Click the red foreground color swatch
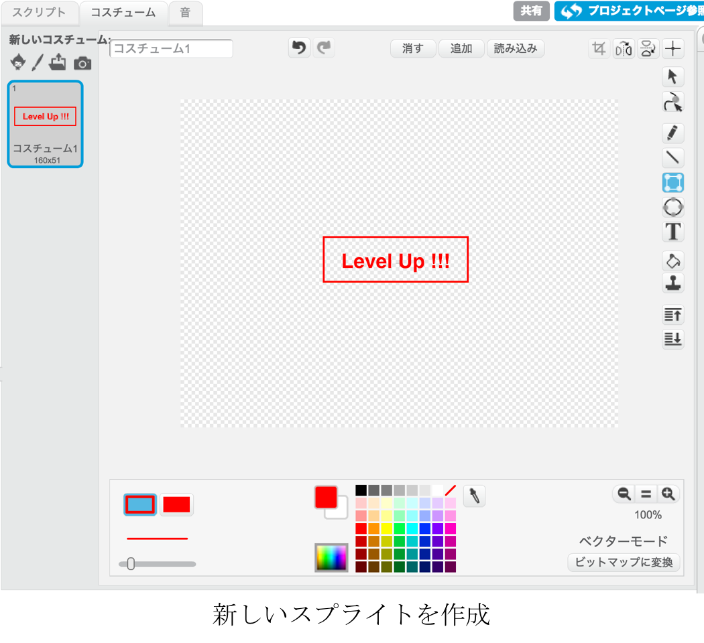 pos(325,497)
